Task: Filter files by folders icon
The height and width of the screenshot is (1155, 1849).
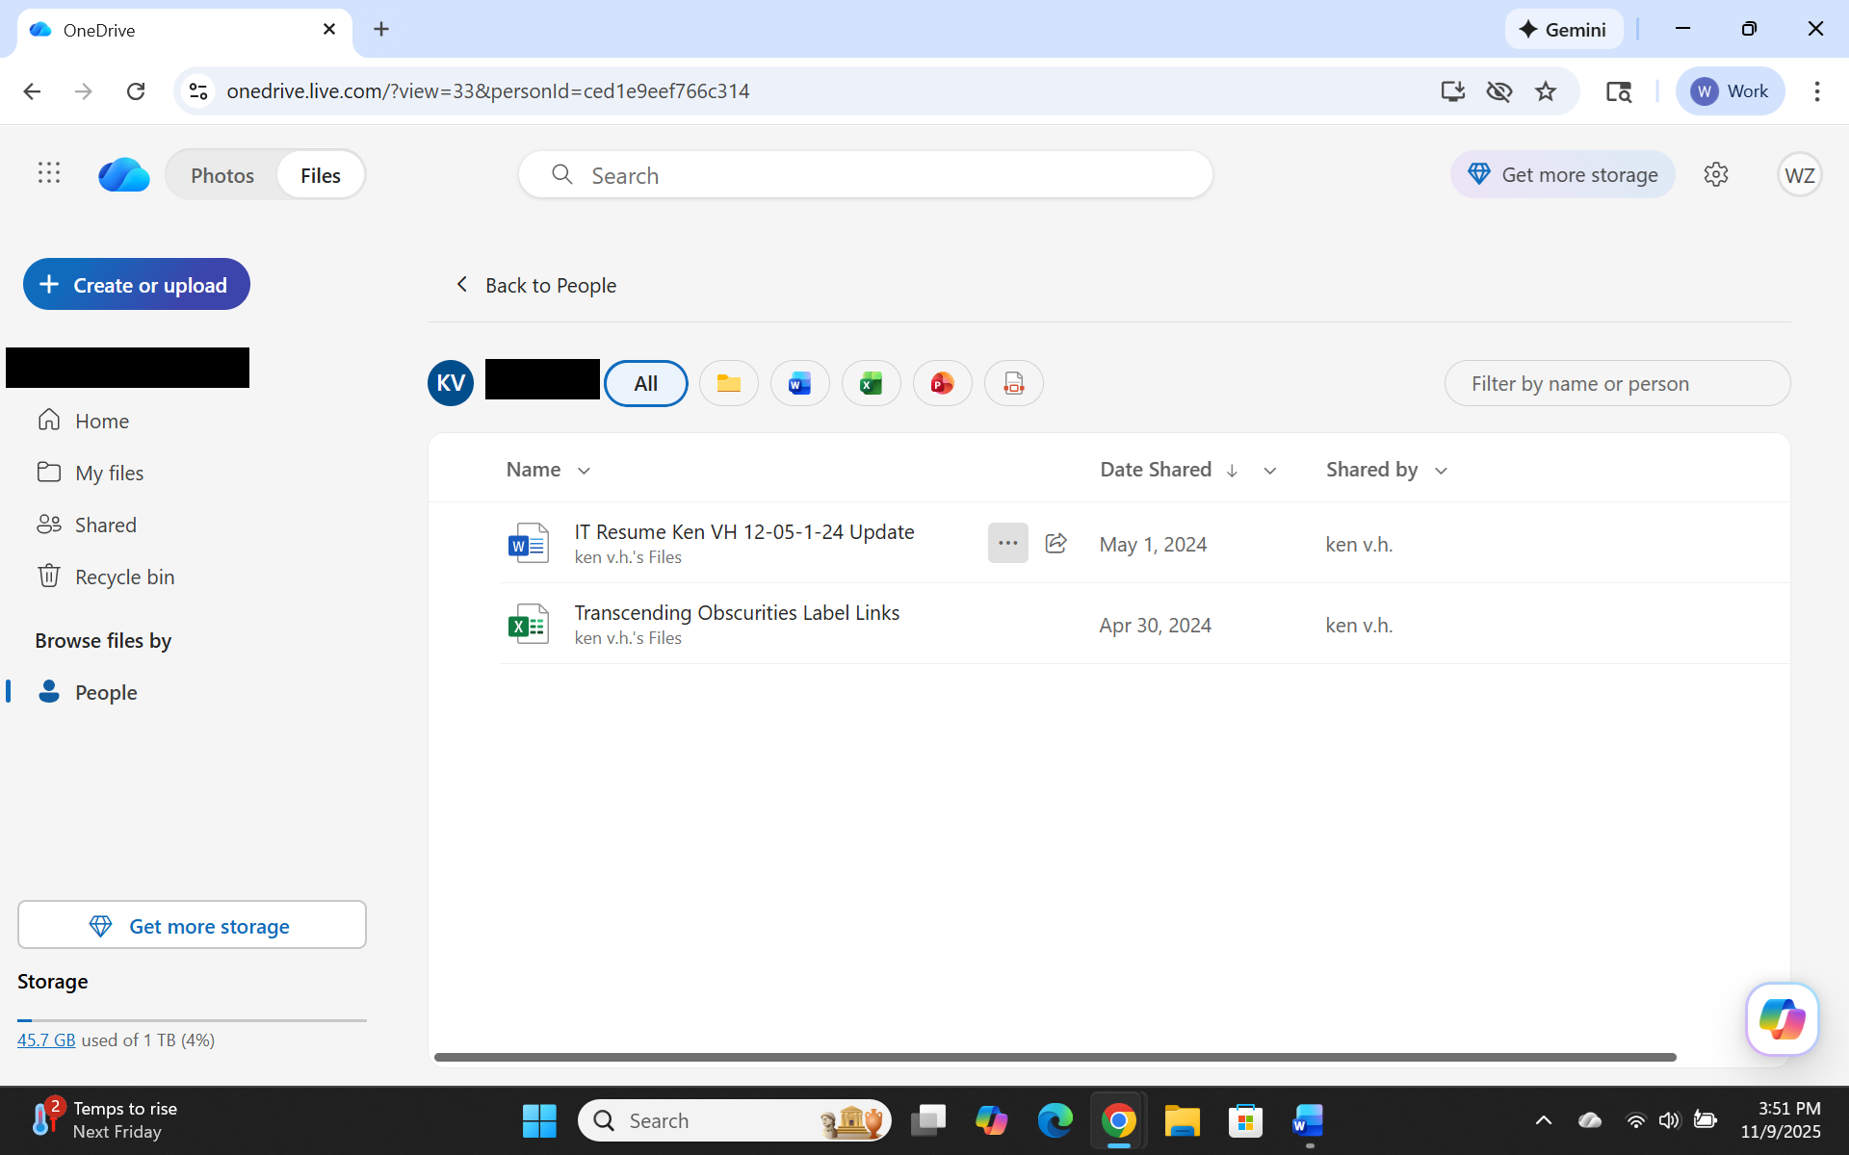Action: 728,383
